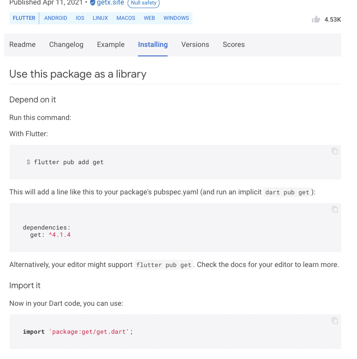The width and height of the screenshot is (357, 359).
Task: Copy the import statement
Action: click(334, 321)
